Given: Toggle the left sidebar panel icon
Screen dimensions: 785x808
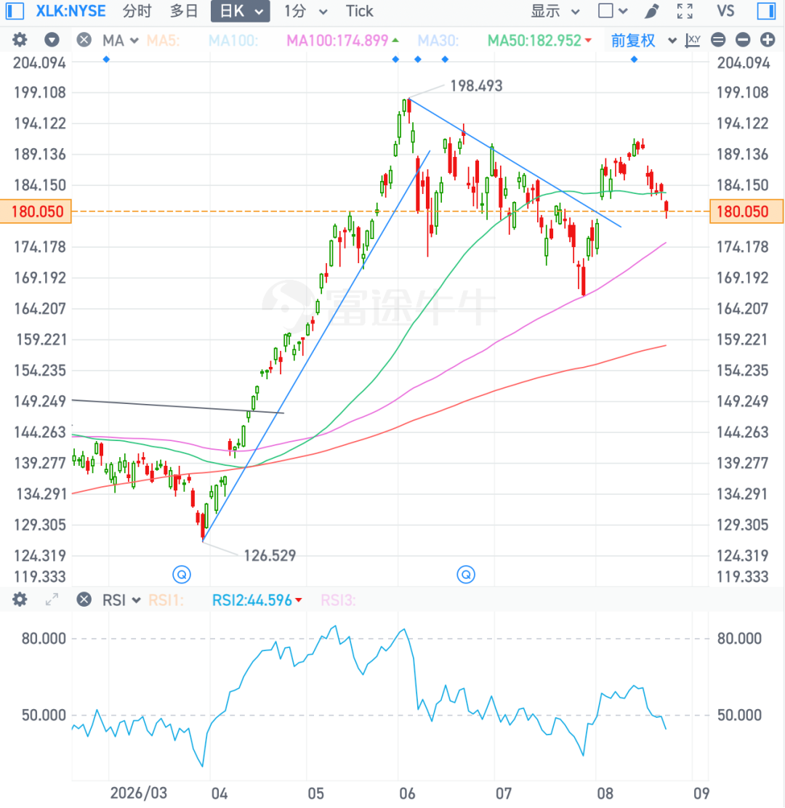Looking at the screenshot, I should 15,11.
